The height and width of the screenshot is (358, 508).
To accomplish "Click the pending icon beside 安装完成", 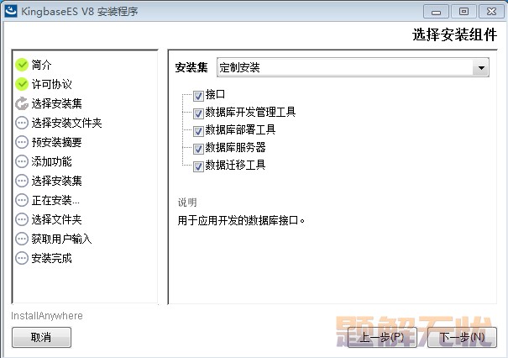I will click(x=22, y=258).
